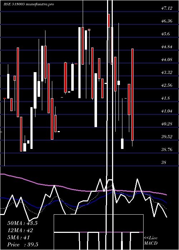Click the 50MA : 43.5 readout

(x=22, y=223)
